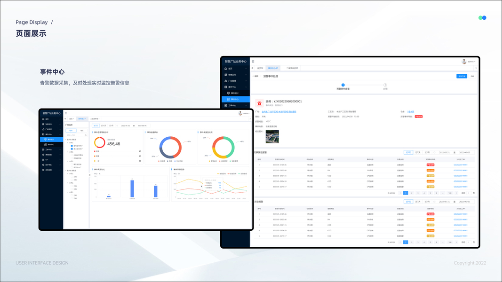Screen dimensions: 502x282
Task: Select 近1月 in 关联属性报警 table filter
Action: pos(427,152)
